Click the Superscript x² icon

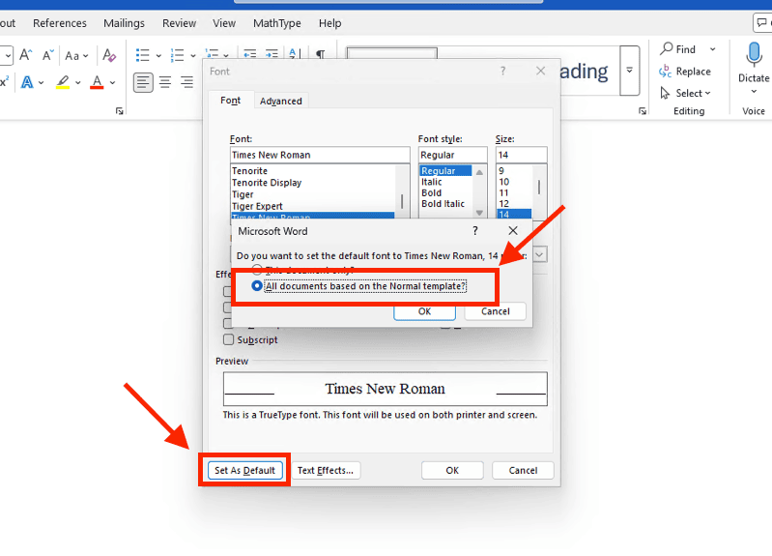[x=5, y=82]
